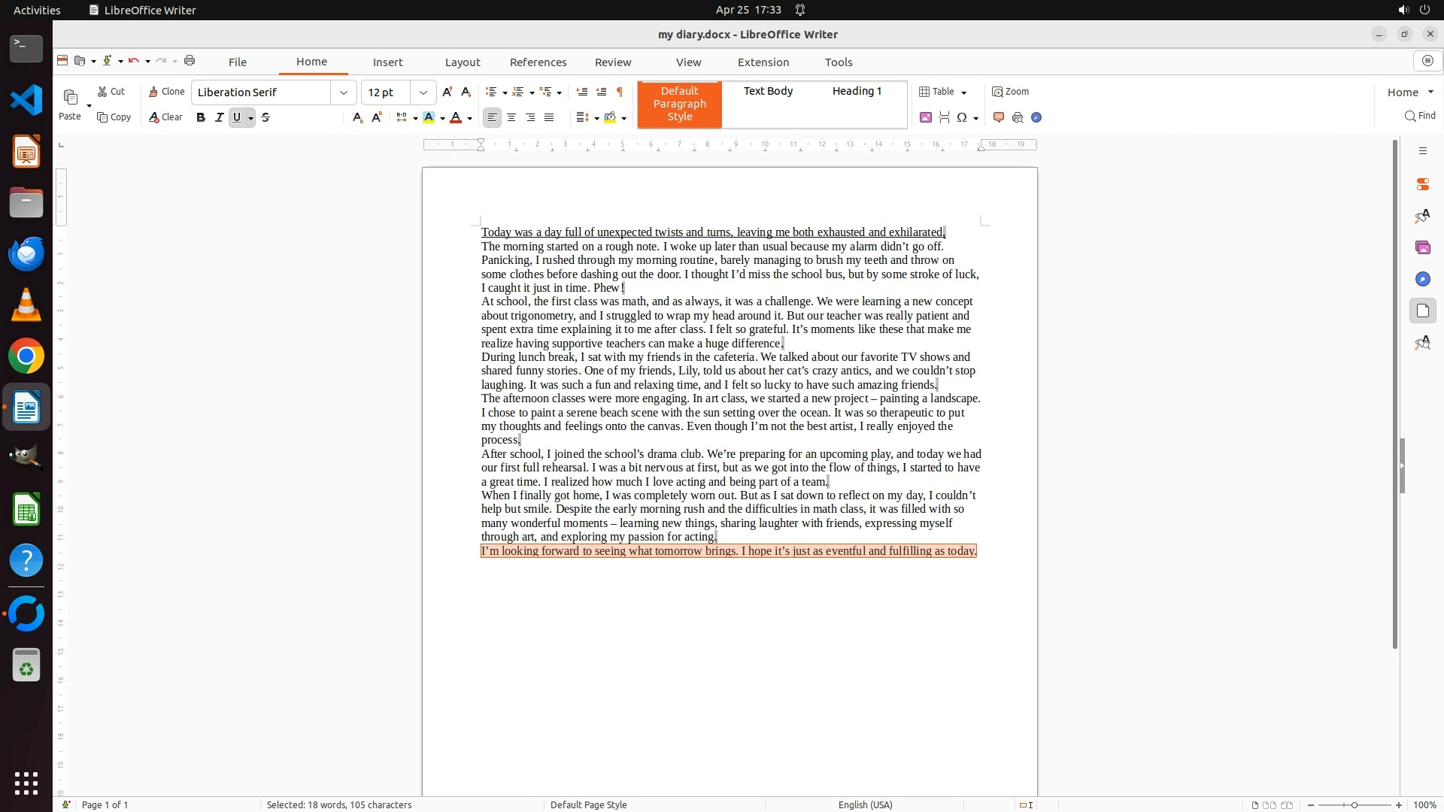Image resolution: width=1444 pixels, height=812 pixels.
Task: Justify the paragraph text
Action: coord(549,117)
